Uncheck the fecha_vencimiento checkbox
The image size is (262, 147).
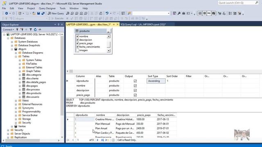[x=77, y=47]
